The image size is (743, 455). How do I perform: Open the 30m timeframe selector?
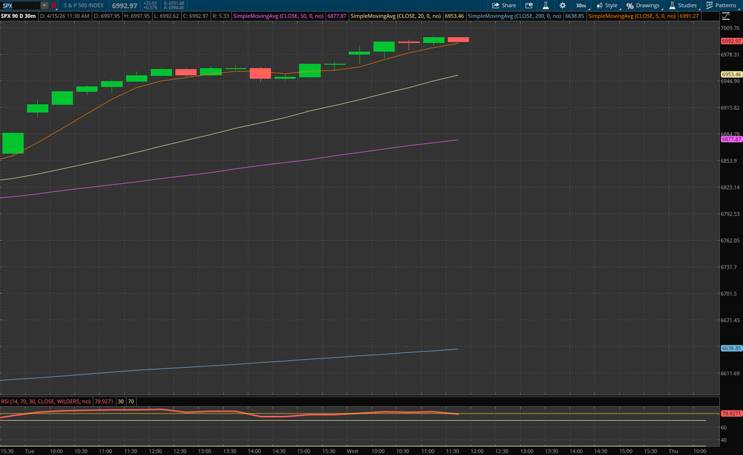tap(581, 5)
